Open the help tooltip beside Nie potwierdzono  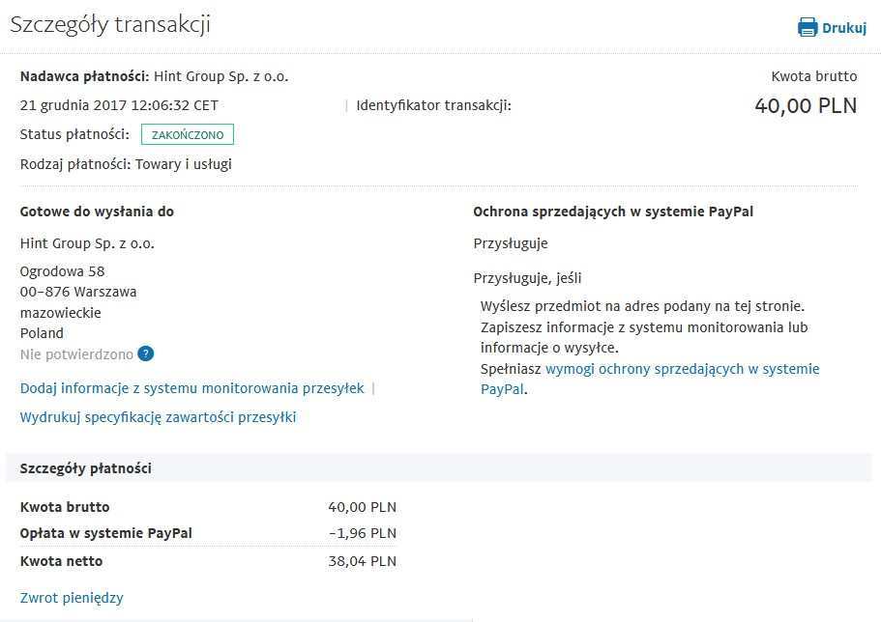145,354
